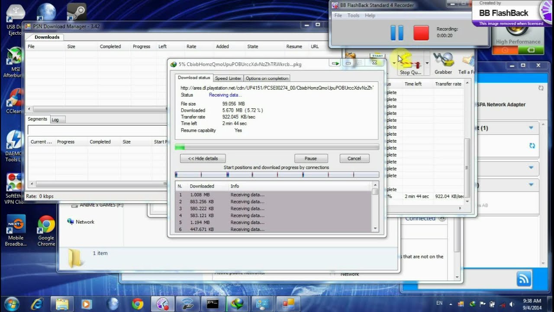This screenshot has width=554, height=312.
Task: Select connection row 5 with 1.194 MB
Action: click(273, 222)
